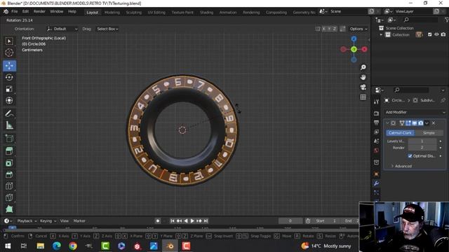The height and width of the screenshot is (252, 449).
Task: Open the Object properties orange square tab
Action: 376,174
